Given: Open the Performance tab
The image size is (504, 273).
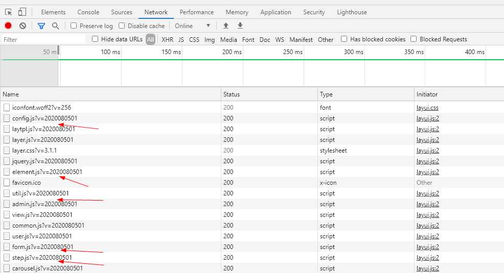Looking at the screenshot, I should pos(196,12).
